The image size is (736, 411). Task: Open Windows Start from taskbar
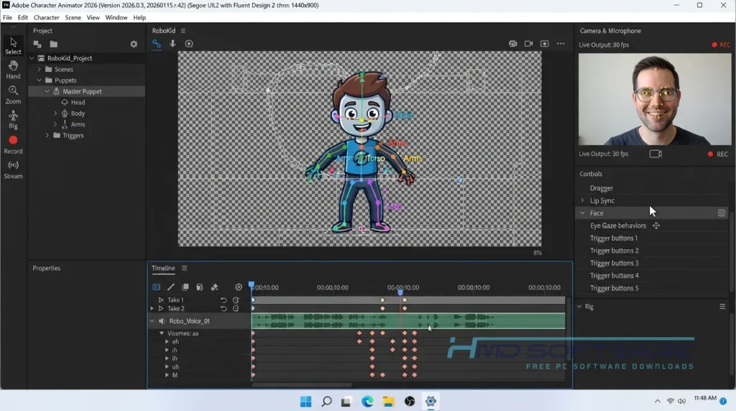(306, 401)
